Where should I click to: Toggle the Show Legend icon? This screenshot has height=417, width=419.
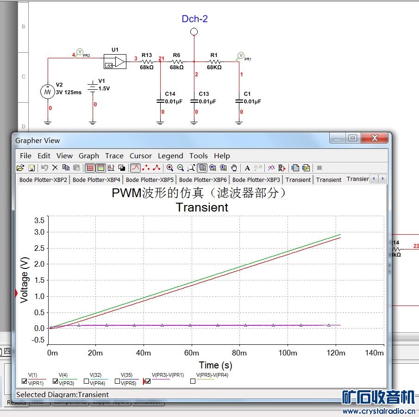(101, 168)
